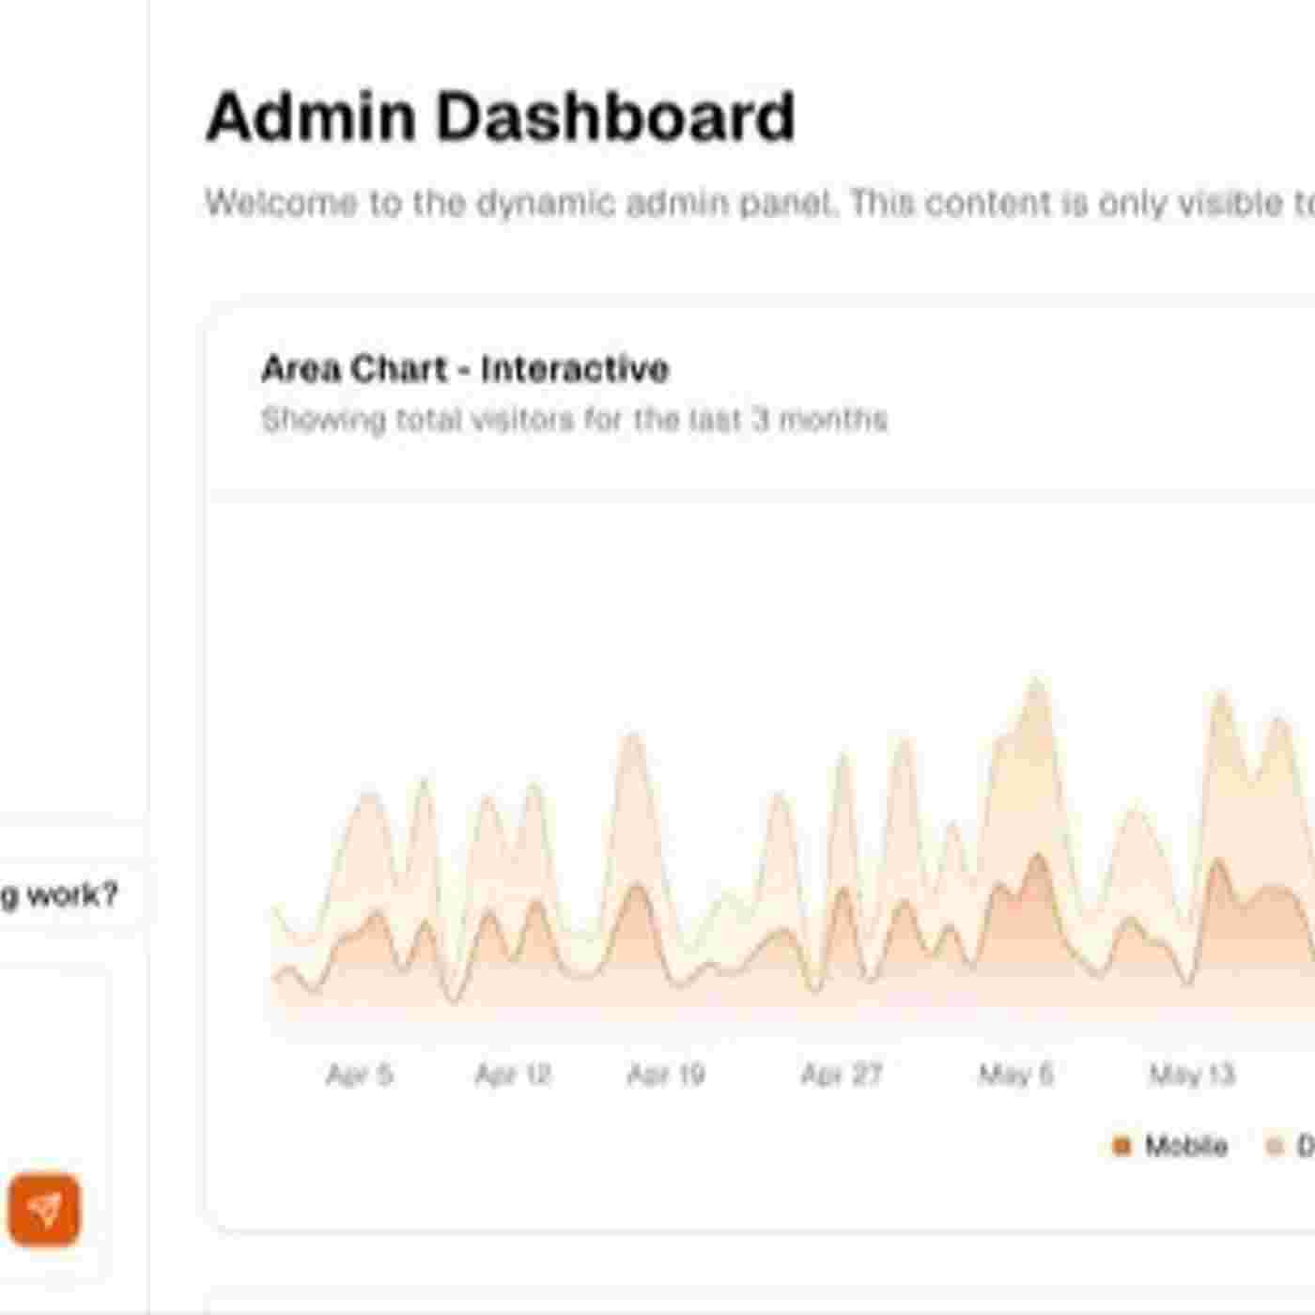Click the Apr 19 axis label

coord(666,1074)
